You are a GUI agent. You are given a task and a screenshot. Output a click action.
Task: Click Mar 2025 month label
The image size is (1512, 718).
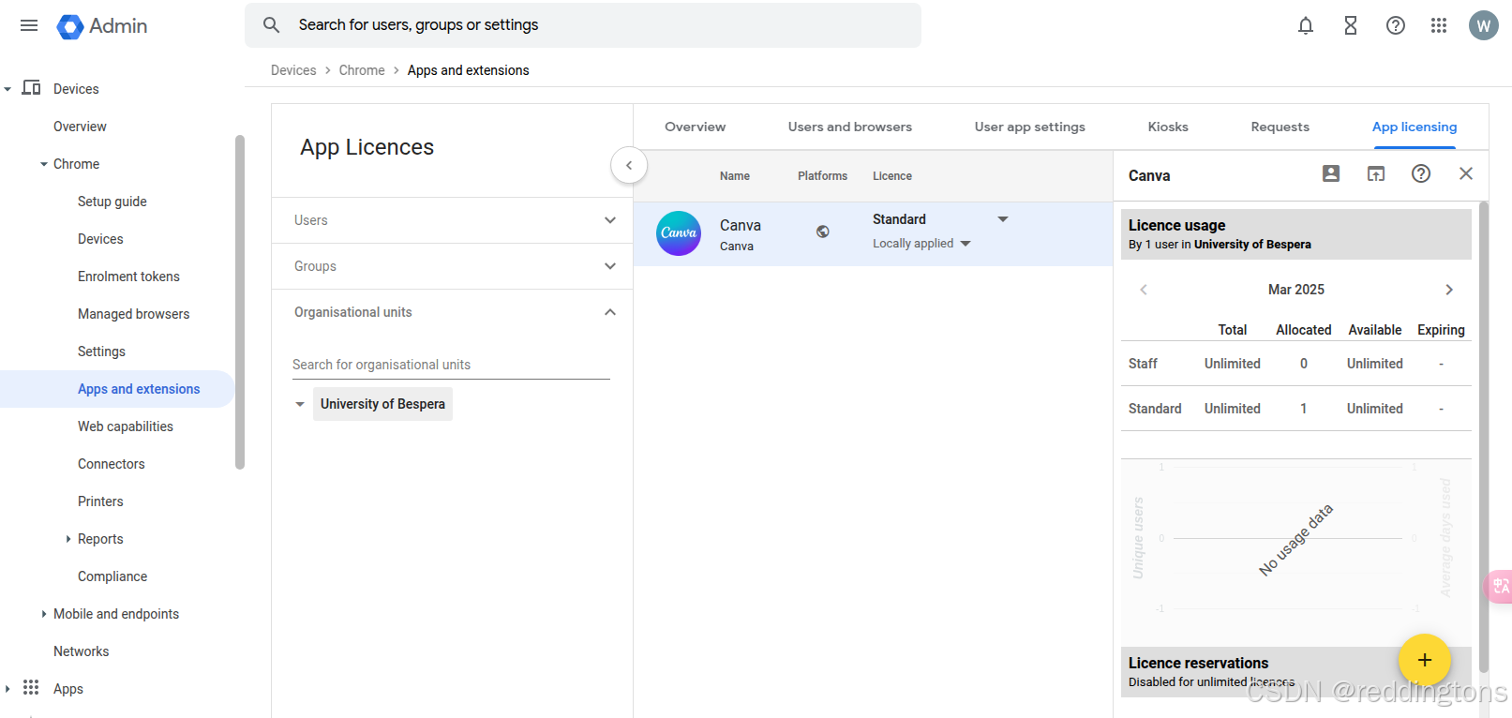(x=1296, y=290)
